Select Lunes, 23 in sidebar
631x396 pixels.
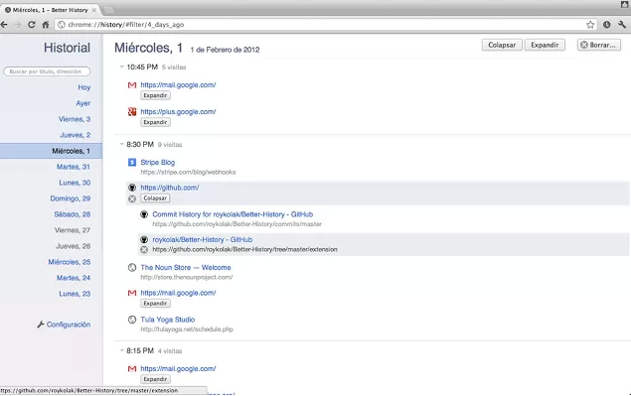(x=75, y=294)
